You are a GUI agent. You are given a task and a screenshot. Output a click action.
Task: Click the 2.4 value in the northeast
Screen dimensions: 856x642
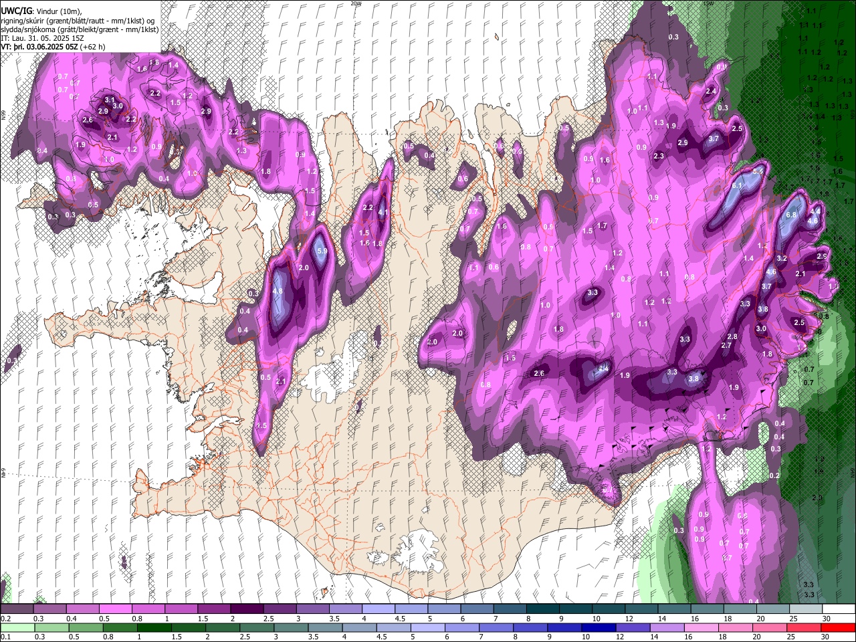pos(711,92)
